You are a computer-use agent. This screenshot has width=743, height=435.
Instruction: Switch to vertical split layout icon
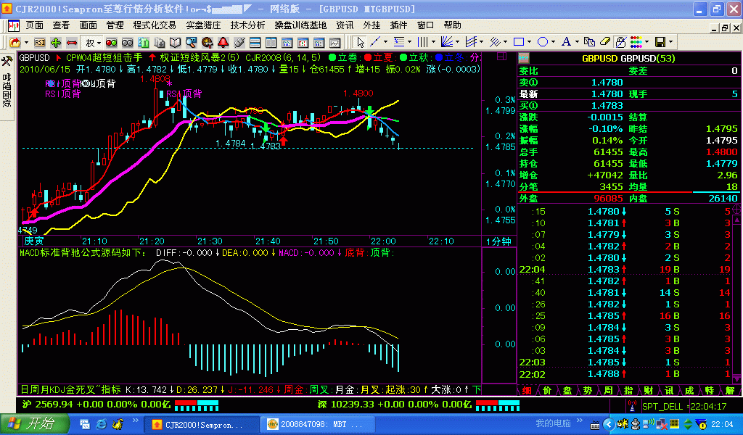tap(271, 43)
